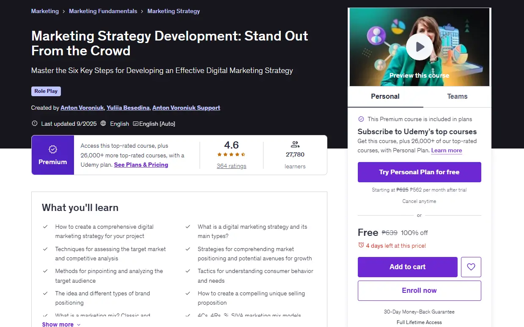Click first breadcrumb chevron after Marketing
This screenshot has width=524, height=327.
(64, 11)
